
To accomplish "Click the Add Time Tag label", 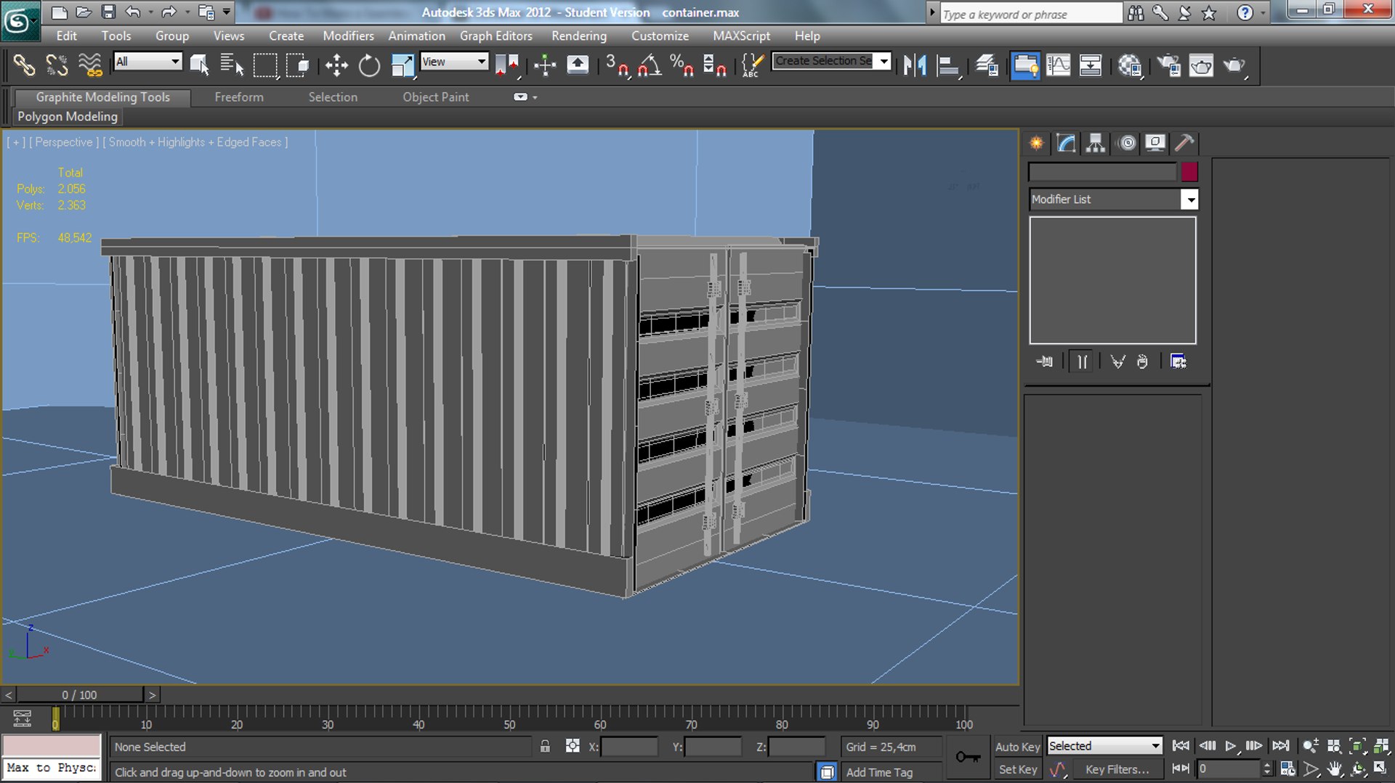I will (879, 772).
